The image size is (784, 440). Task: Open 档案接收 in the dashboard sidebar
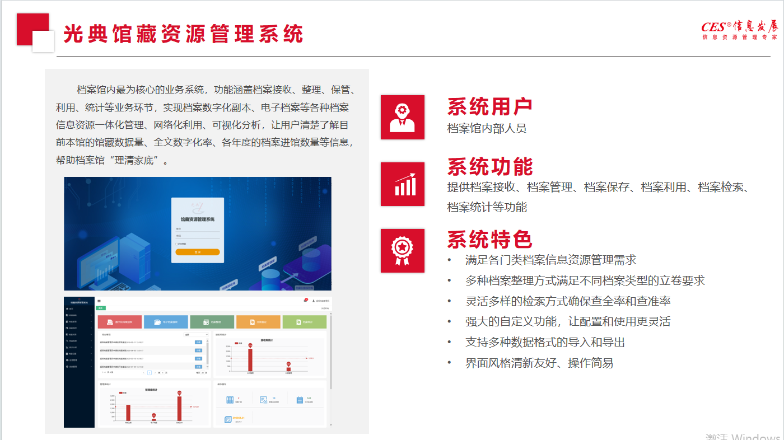coord(79,315)
